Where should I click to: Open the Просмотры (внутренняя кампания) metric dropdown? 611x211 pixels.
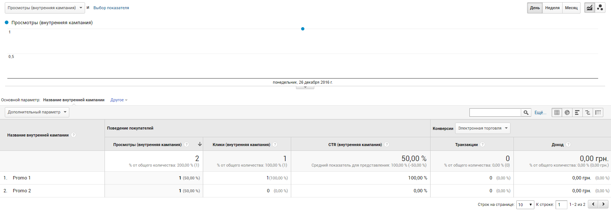tap(45, 8)
